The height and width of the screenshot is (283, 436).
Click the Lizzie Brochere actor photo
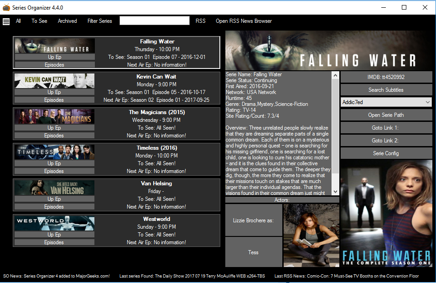(311, 236)
